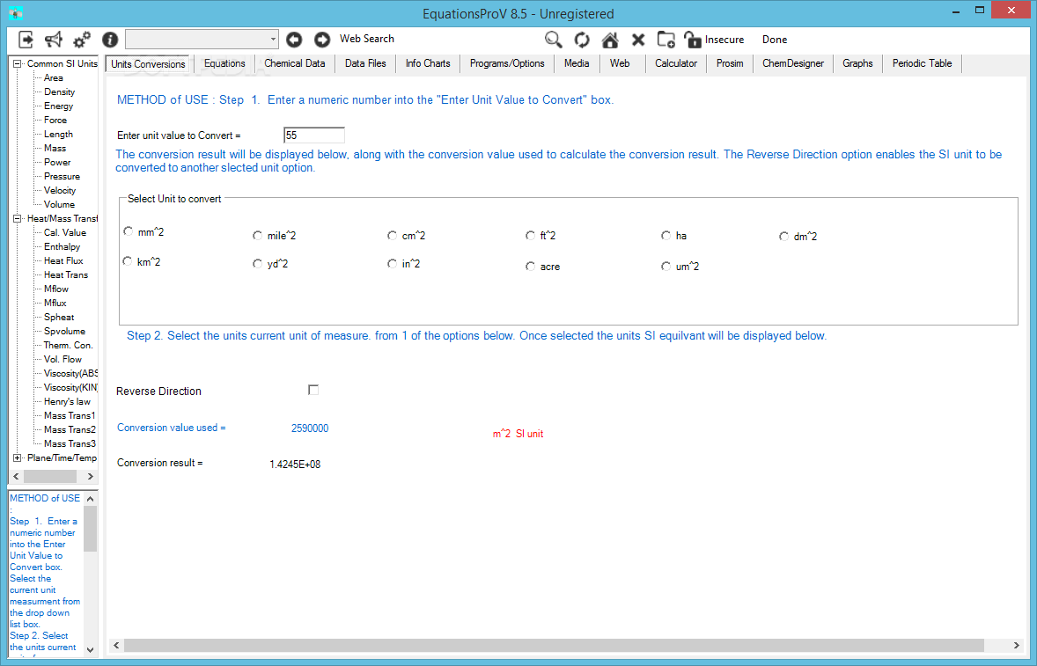Image resolution: width=1037 pixels, height=666 pixels.
Task: Select Mass Trans2 tree item
Action: click(x=70, y=429)
